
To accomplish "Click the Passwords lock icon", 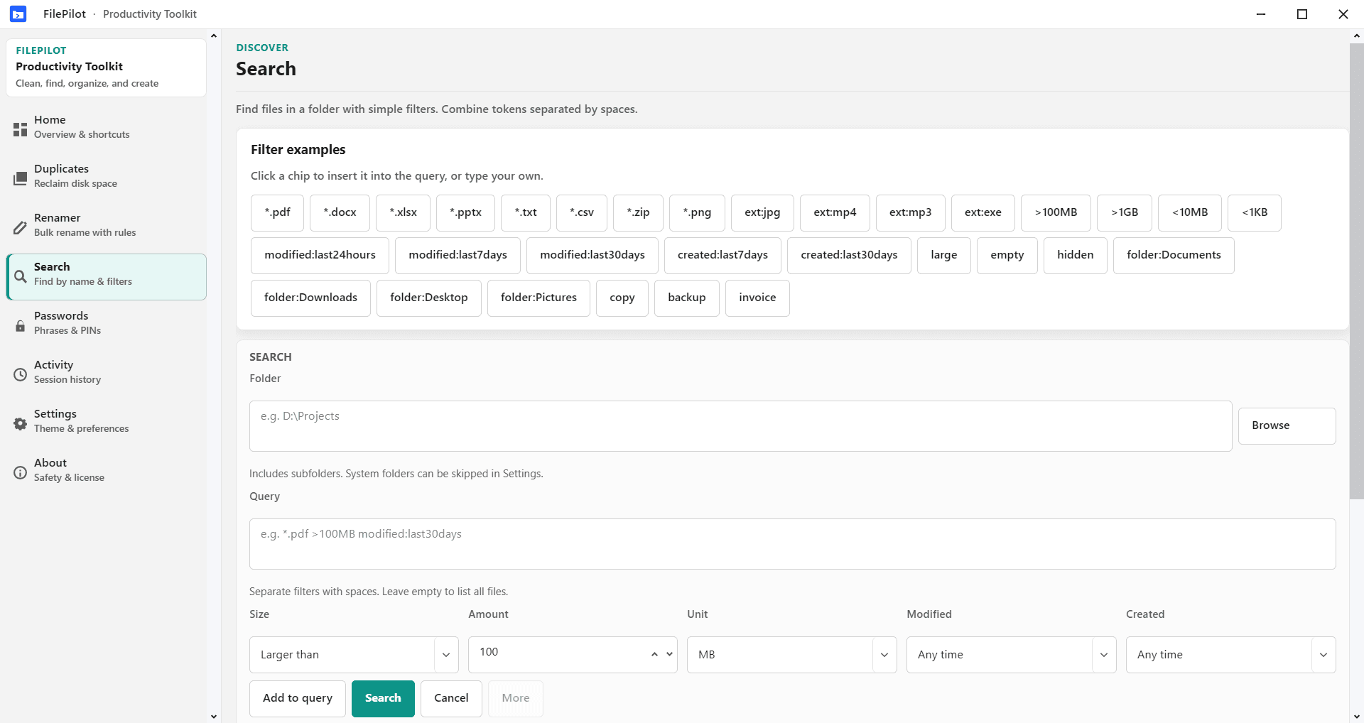I will point(20,325).
